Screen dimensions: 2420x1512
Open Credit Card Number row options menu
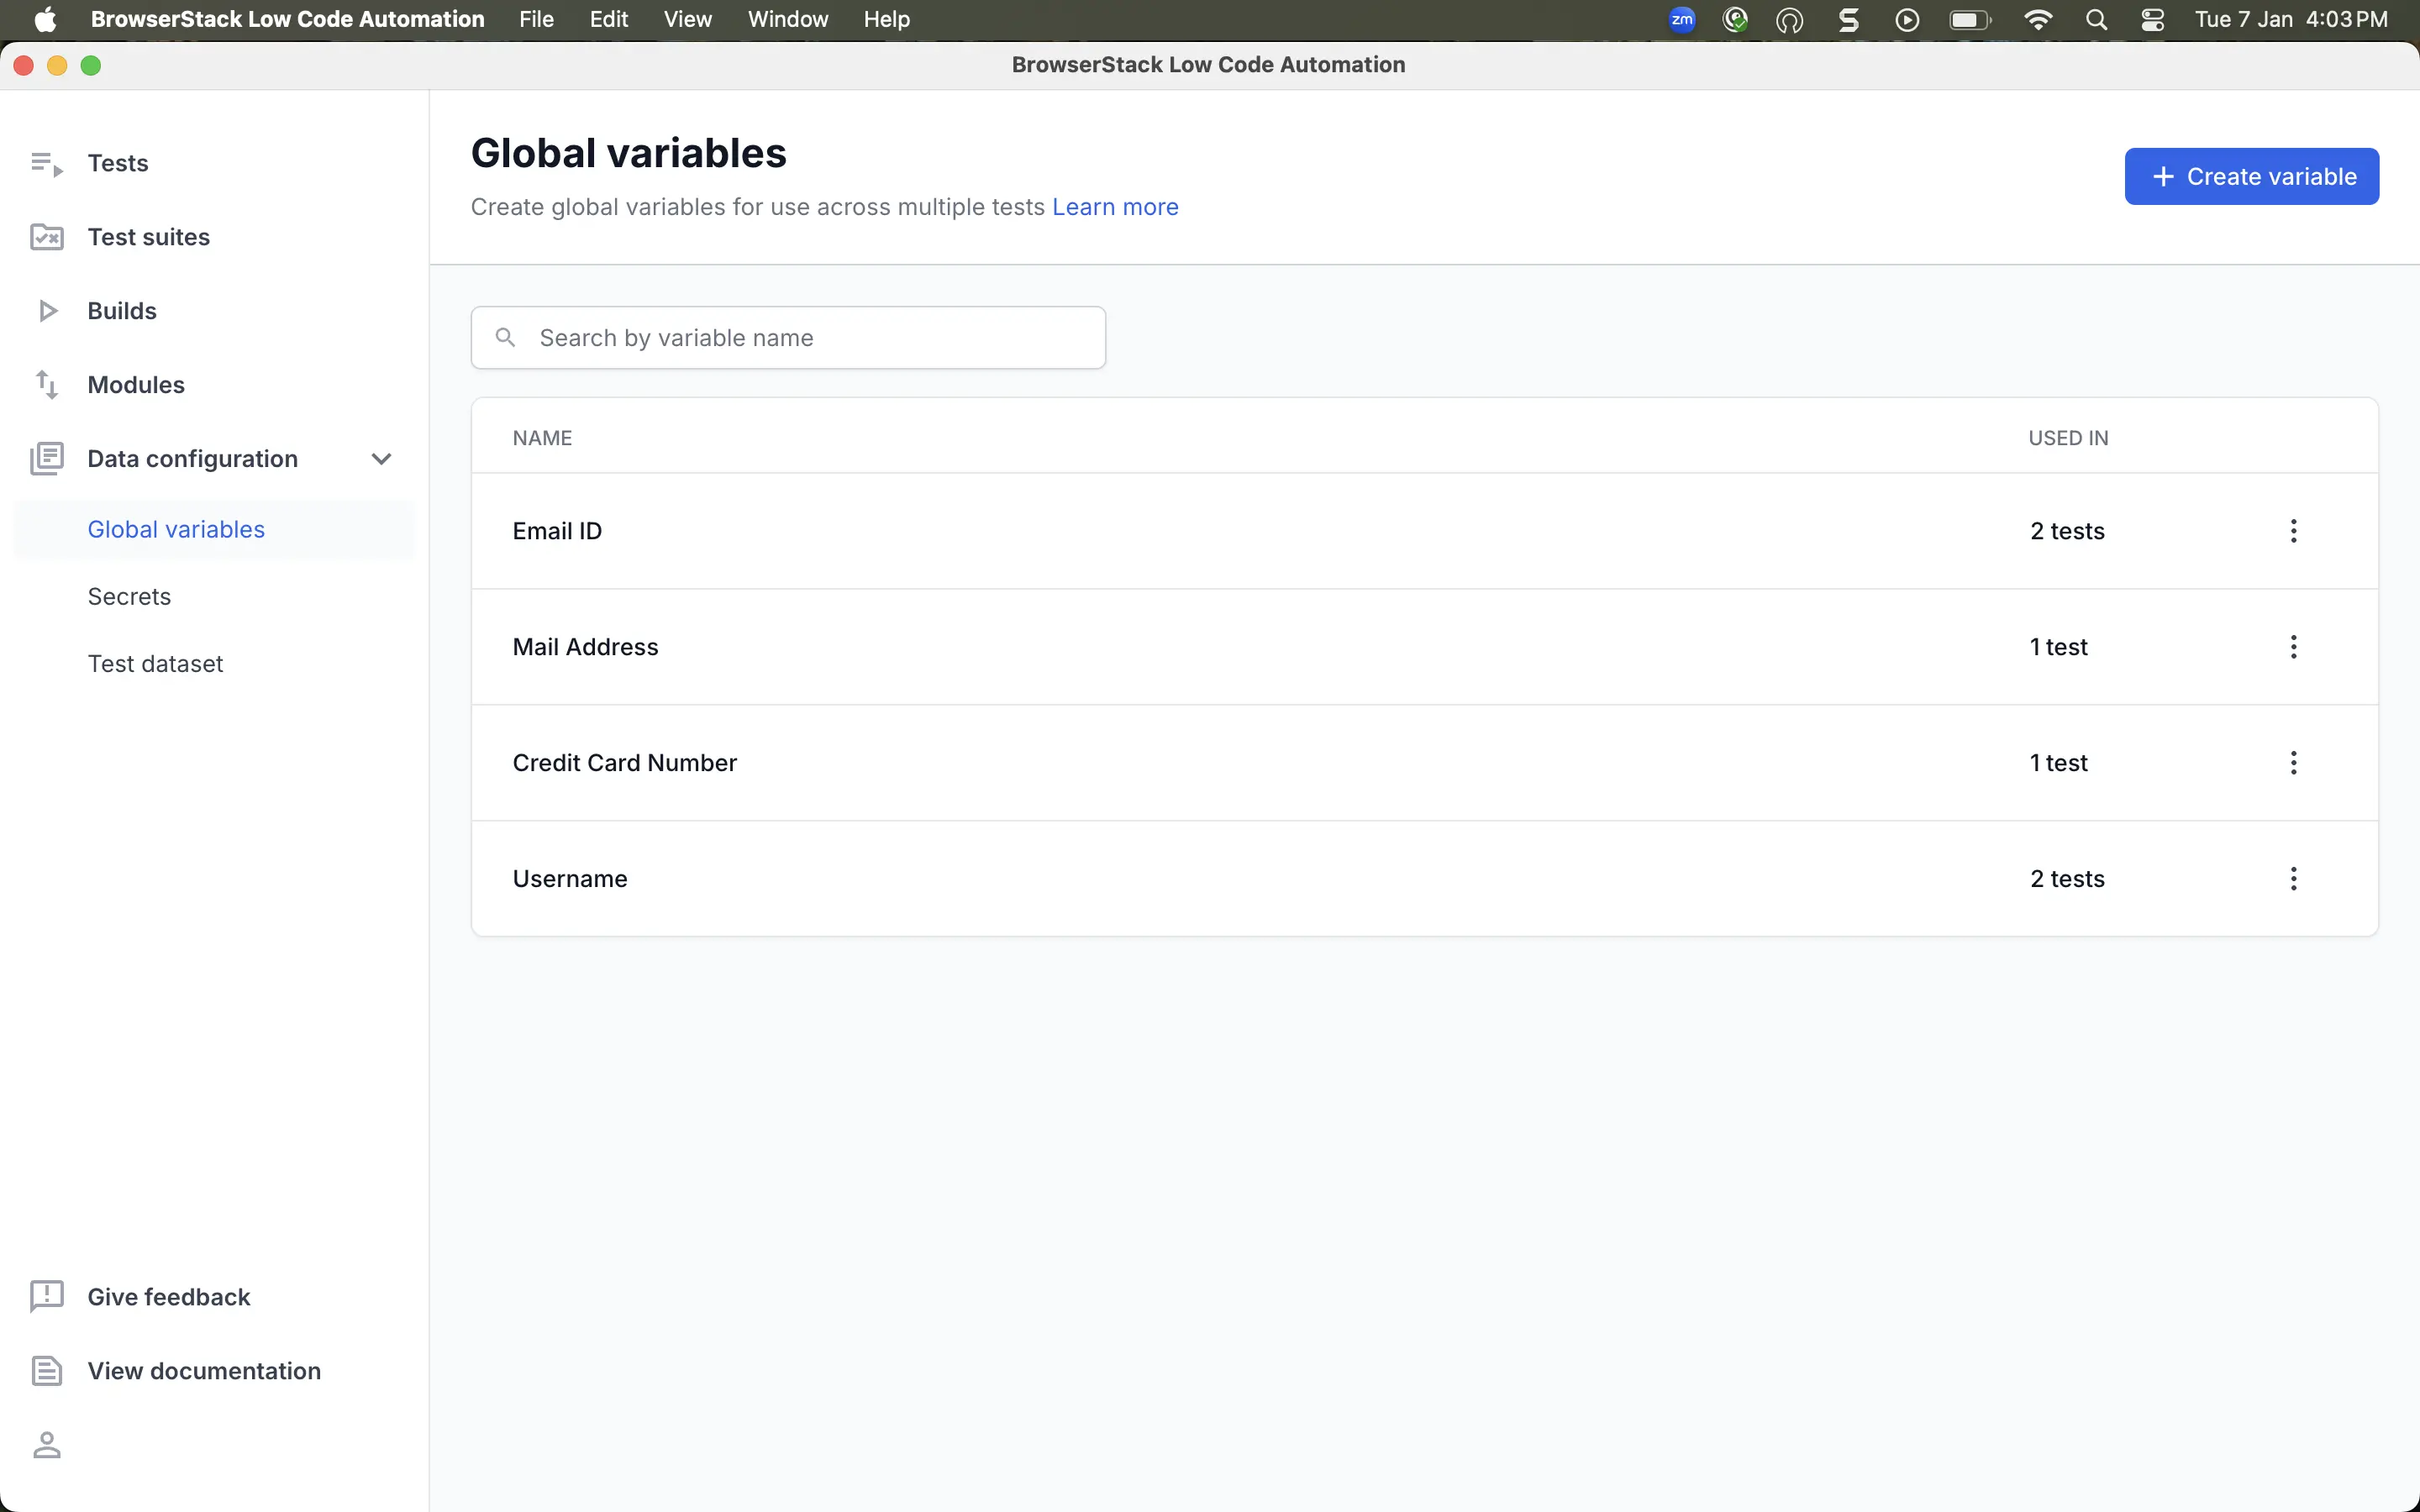point(2293,763)
